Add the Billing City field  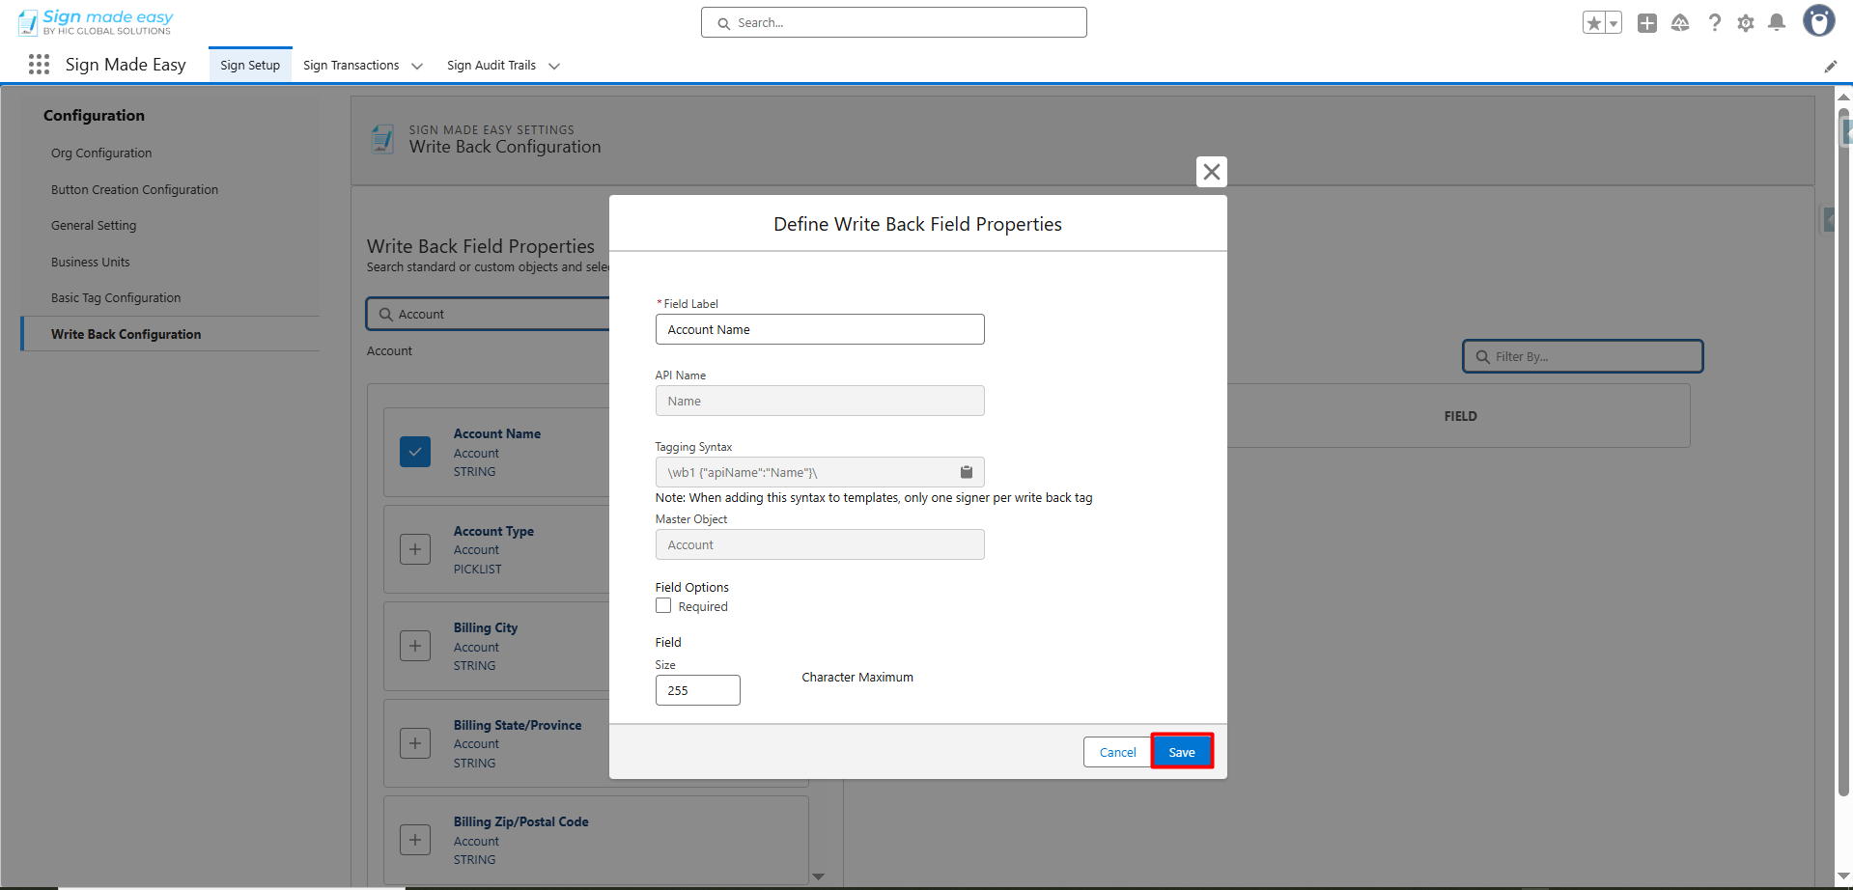click(x=415, y=646)
